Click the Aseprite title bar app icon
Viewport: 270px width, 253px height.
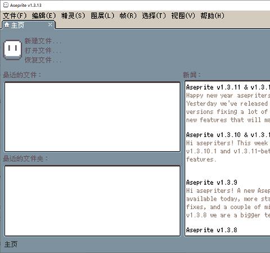click(x=6, y=5)
